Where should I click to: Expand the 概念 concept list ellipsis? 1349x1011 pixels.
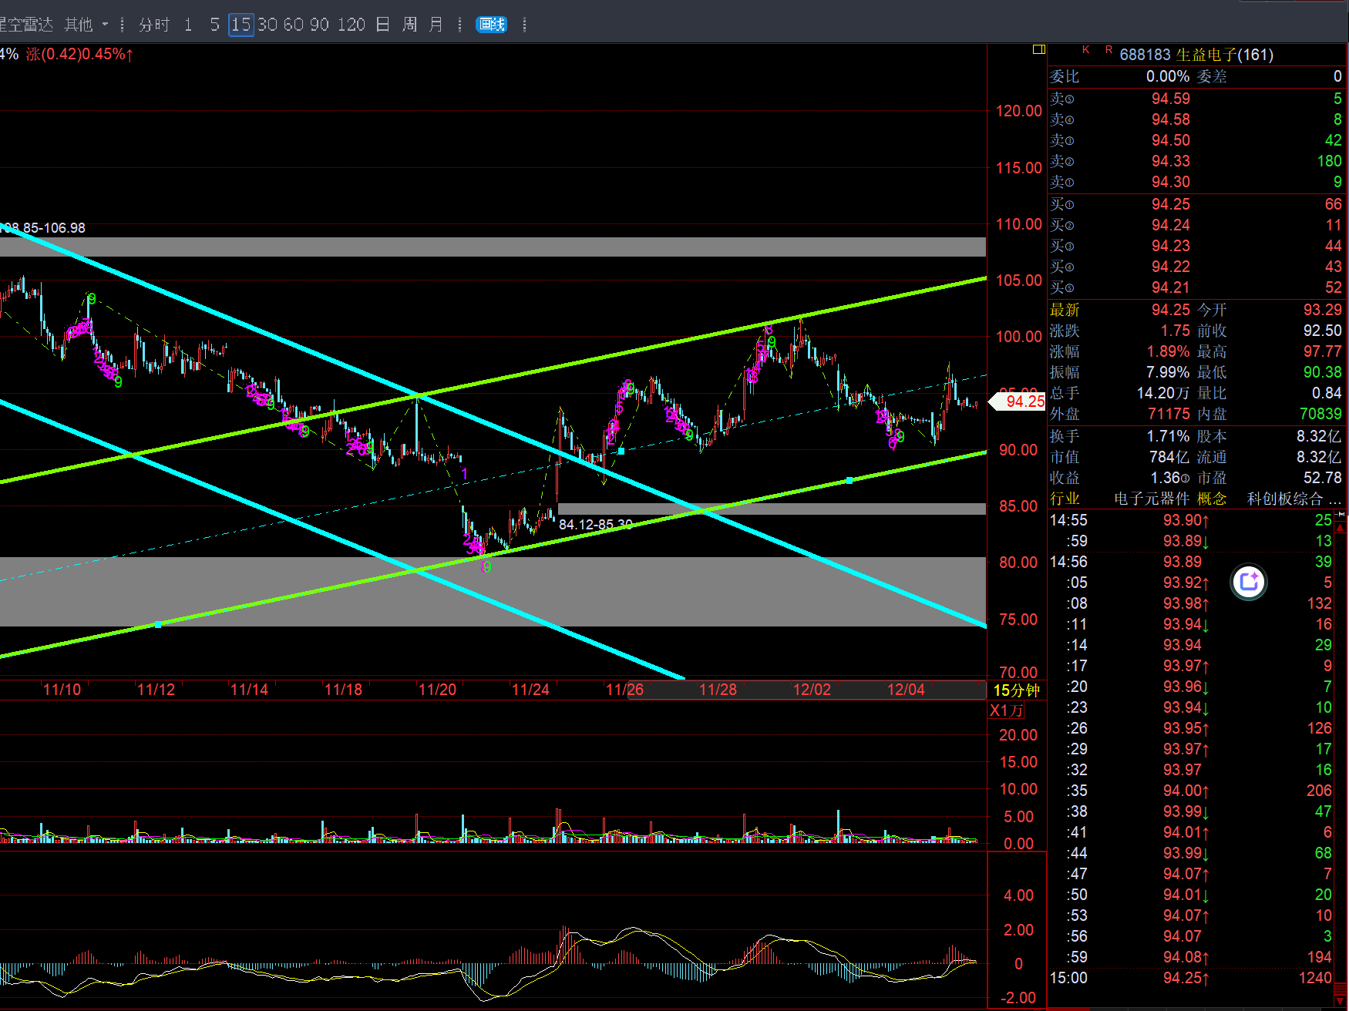[1335, 499]
